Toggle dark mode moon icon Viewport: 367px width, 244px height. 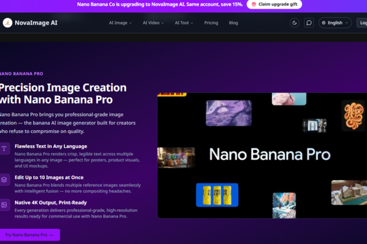pos(295,23)
